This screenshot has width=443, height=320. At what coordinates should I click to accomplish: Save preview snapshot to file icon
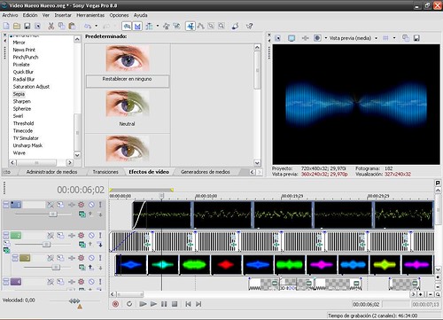[416, 38]
